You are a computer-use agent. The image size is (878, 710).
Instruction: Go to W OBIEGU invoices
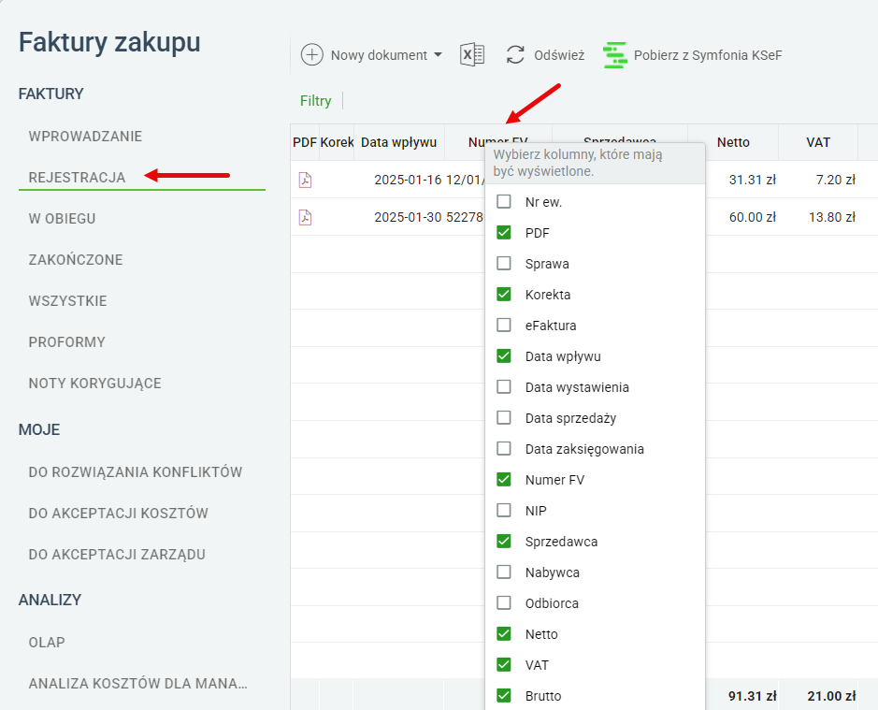coord(62,219)
